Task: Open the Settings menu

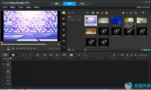Action: point(29,7)
